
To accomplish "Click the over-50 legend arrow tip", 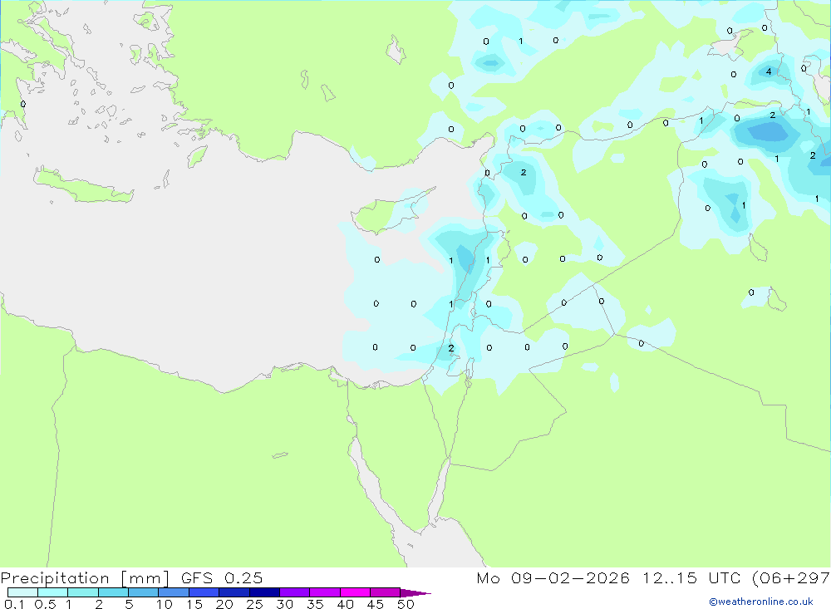I will point(415,592).
